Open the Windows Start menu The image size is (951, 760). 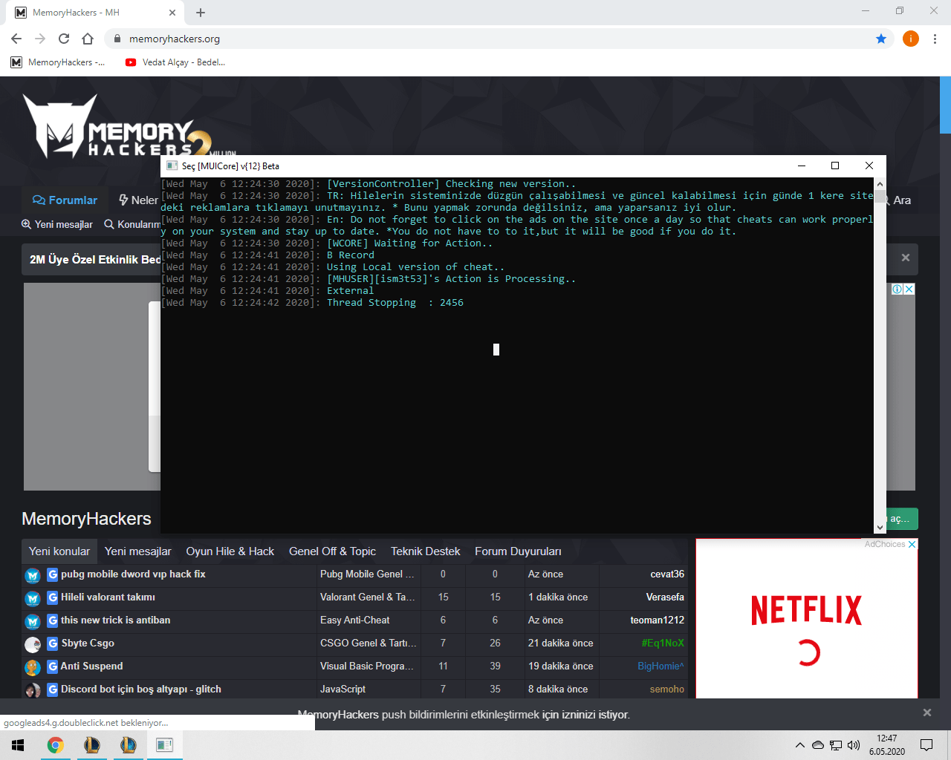[x=18, y=745]
